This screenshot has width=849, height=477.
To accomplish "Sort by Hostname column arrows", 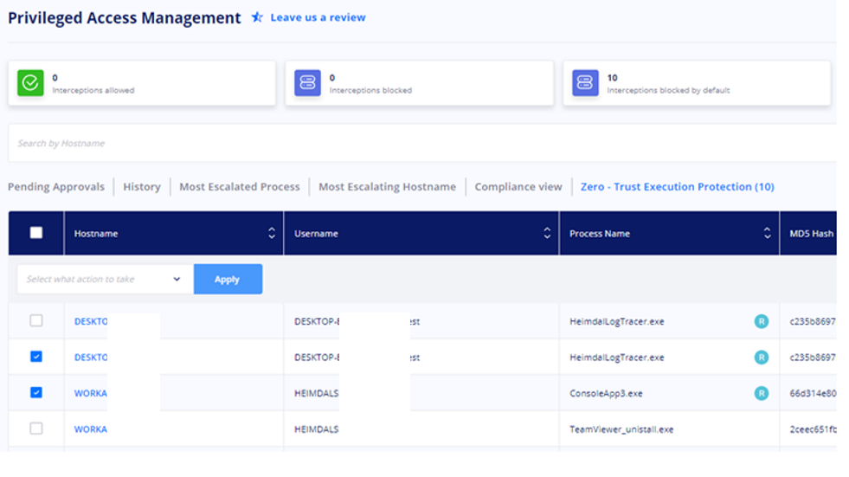I will 271,234.
